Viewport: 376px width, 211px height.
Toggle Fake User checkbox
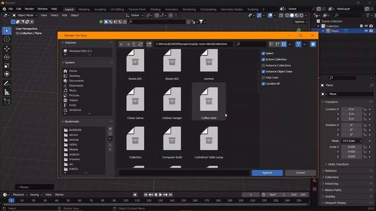(x=263, y=77)
